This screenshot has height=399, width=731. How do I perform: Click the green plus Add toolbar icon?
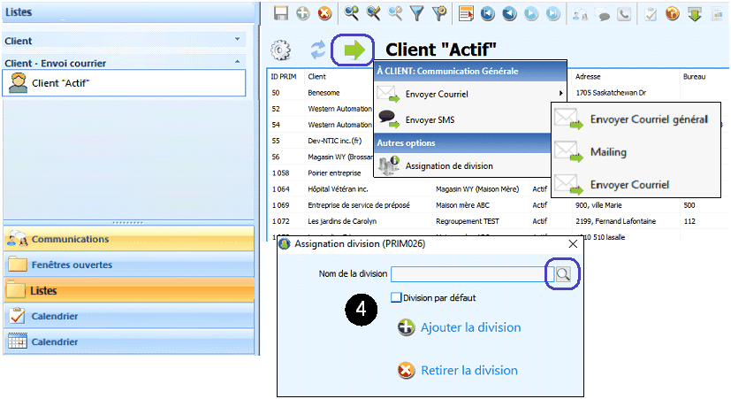point(302,13)
